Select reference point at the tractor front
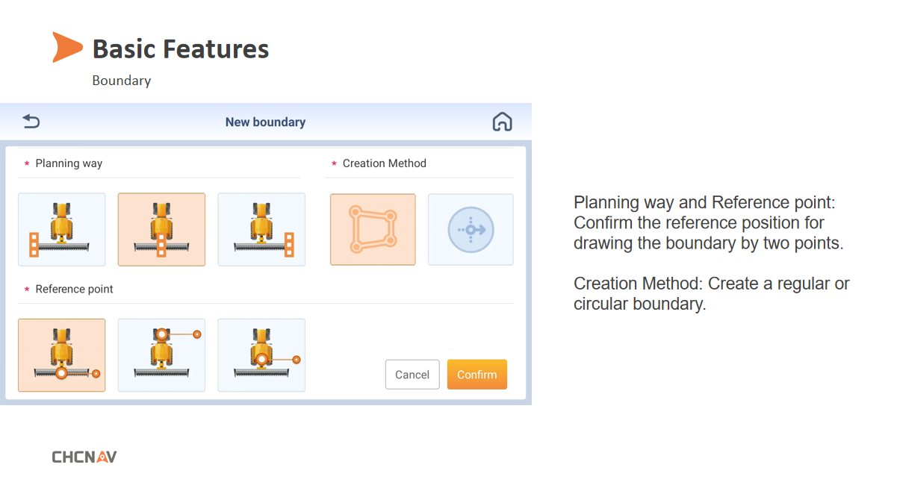897x500 pixels. click(x=161, y=355)
